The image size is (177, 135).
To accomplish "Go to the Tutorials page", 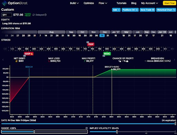I will (x=121, y=3).
